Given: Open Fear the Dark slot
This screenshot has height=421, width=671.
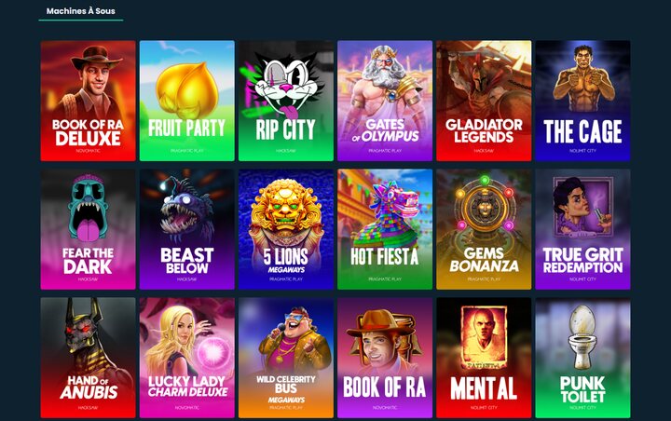Looking at the screenshot, I should pyautogui.click(x=89, y=229).
